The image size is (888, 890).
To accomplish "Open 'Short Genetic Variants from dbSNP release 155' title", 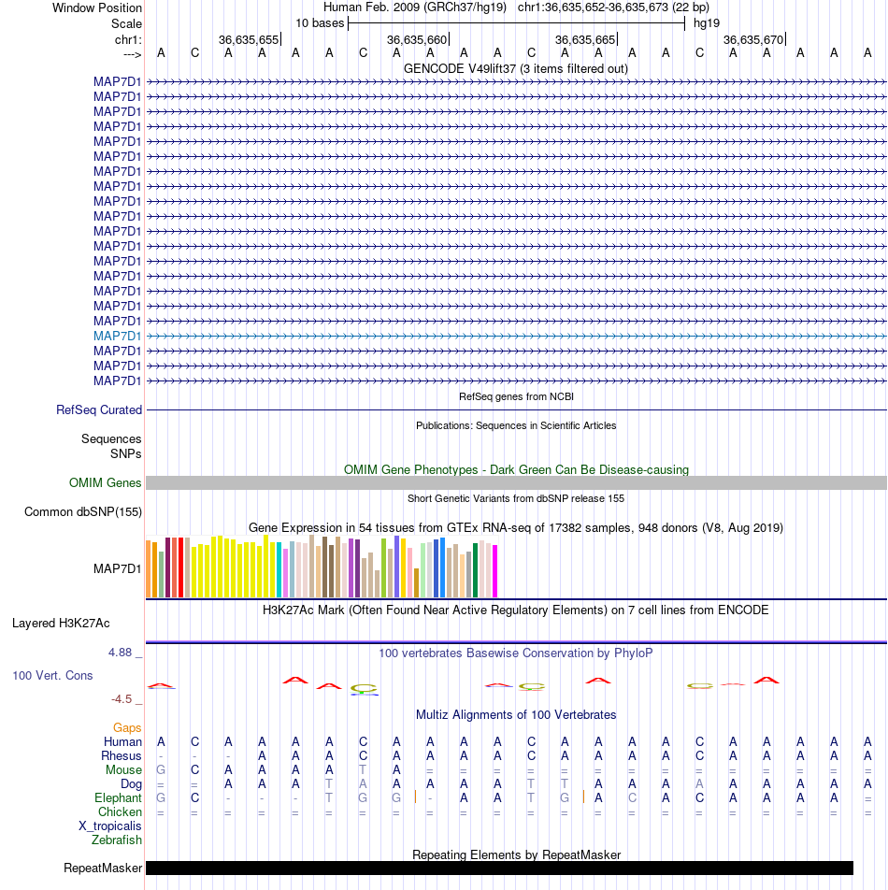I will coord(516,498).
